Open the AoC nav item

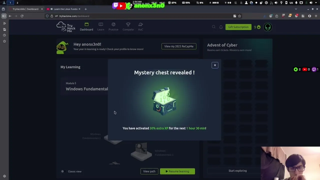[x=140, y=27]
